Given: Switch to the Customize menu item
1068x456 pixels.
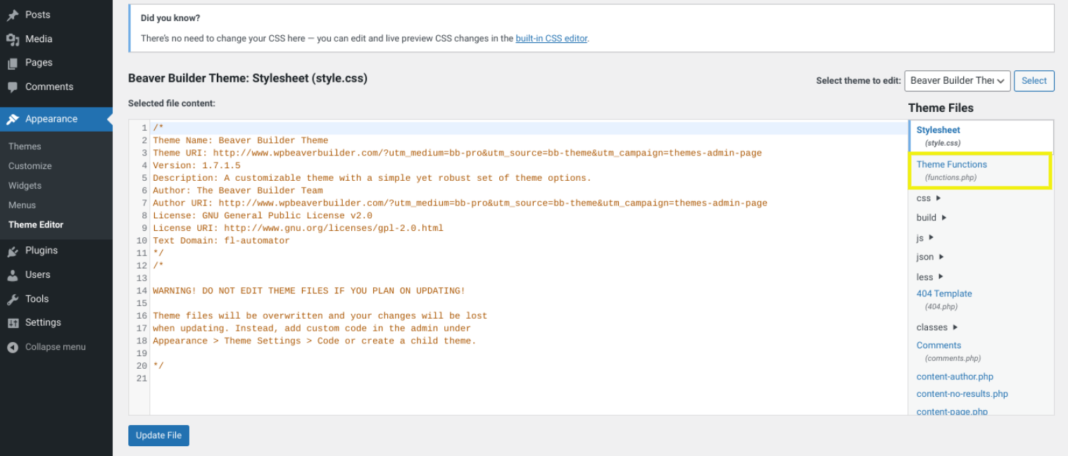Looking at the screenshot, I should (x=30, y=165).
